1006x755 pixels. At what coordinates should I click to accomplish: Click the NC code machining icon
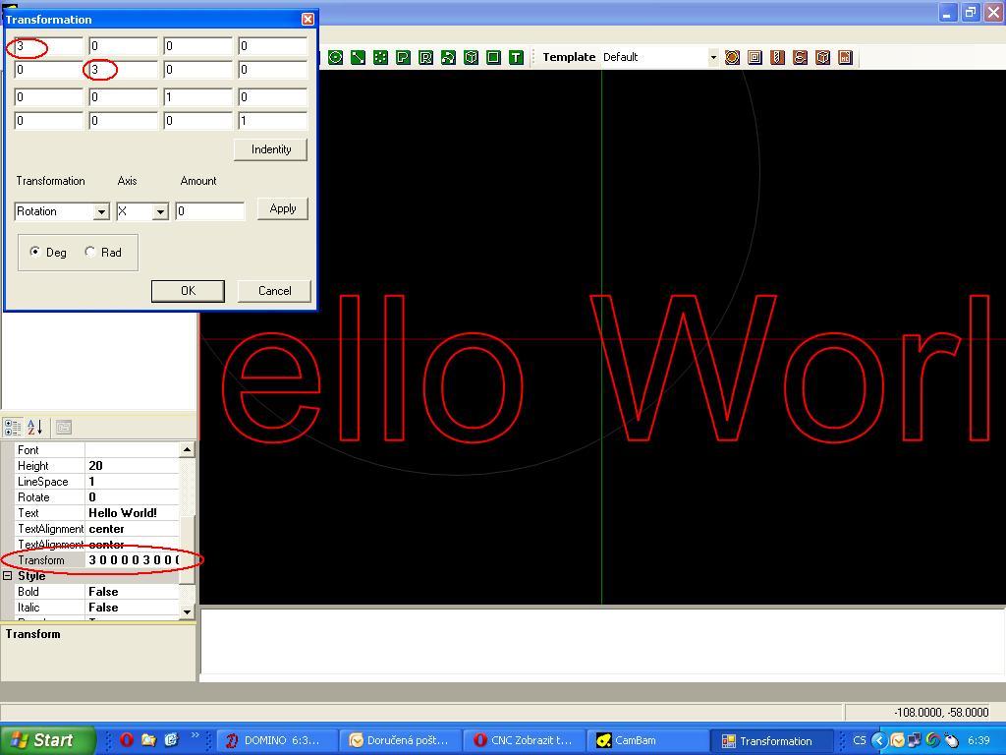point(845,57)
